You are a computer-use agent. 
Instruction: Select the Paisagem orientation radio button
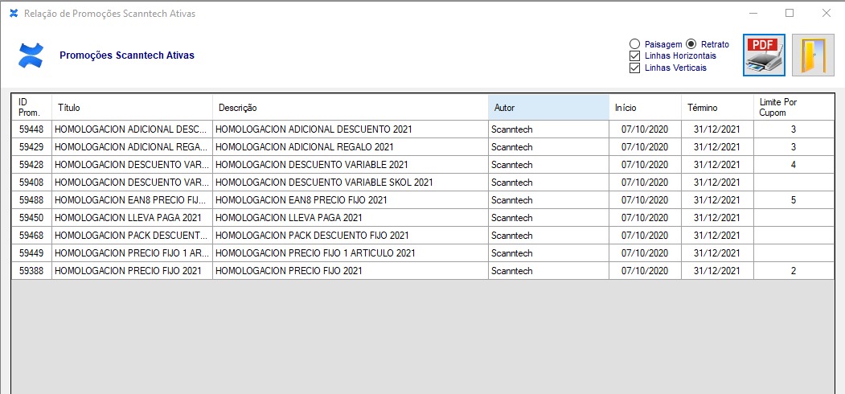[635, 44]
